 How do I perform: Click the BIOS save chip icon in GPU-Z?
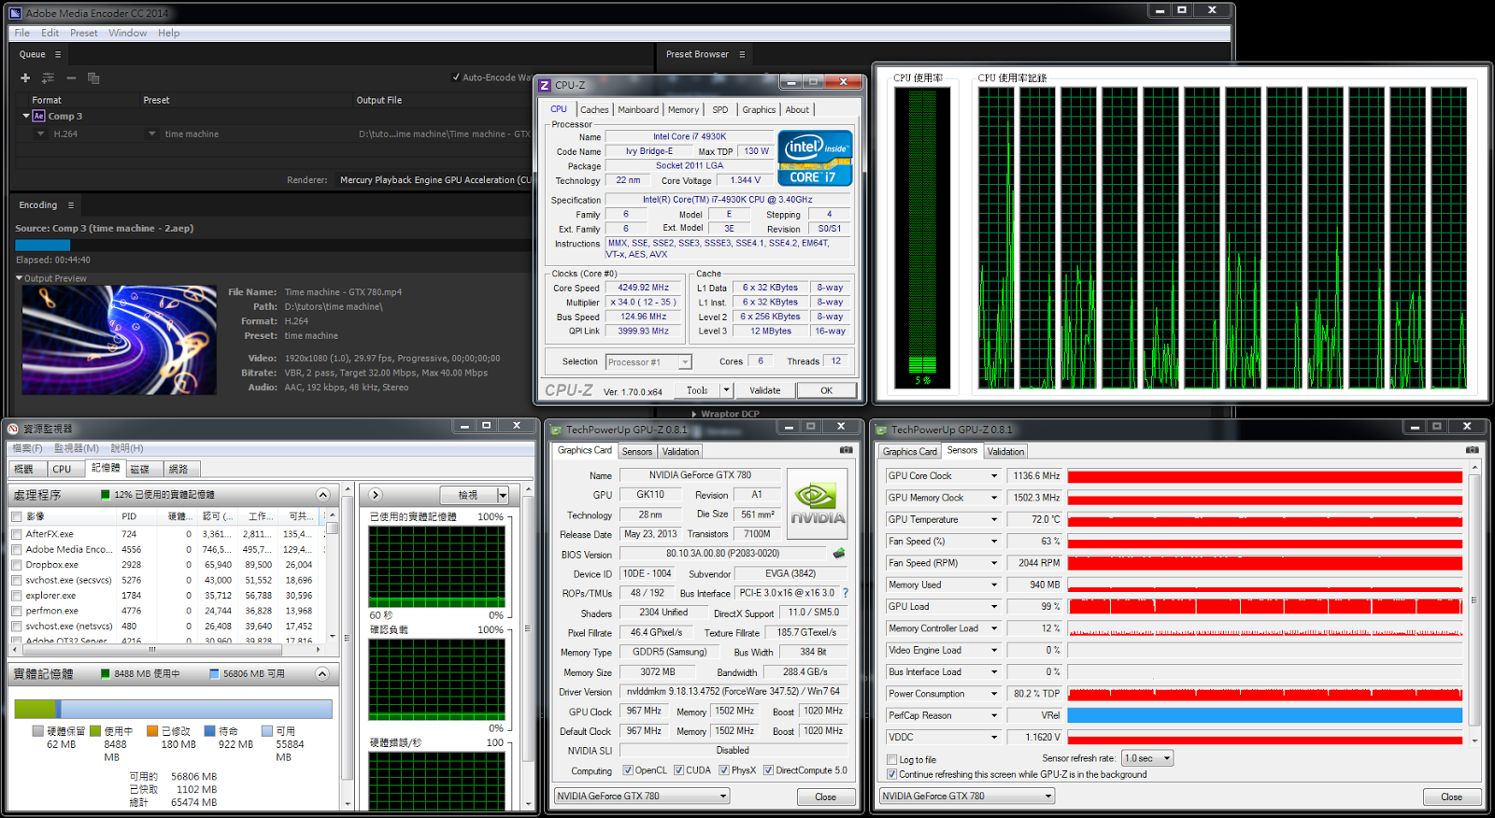pos(839,554)
